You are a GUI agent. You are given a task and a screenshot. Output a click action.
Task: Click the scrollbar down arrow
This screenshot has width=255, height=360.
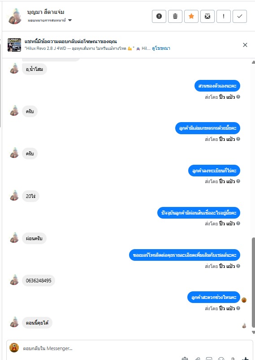point(253,332)
